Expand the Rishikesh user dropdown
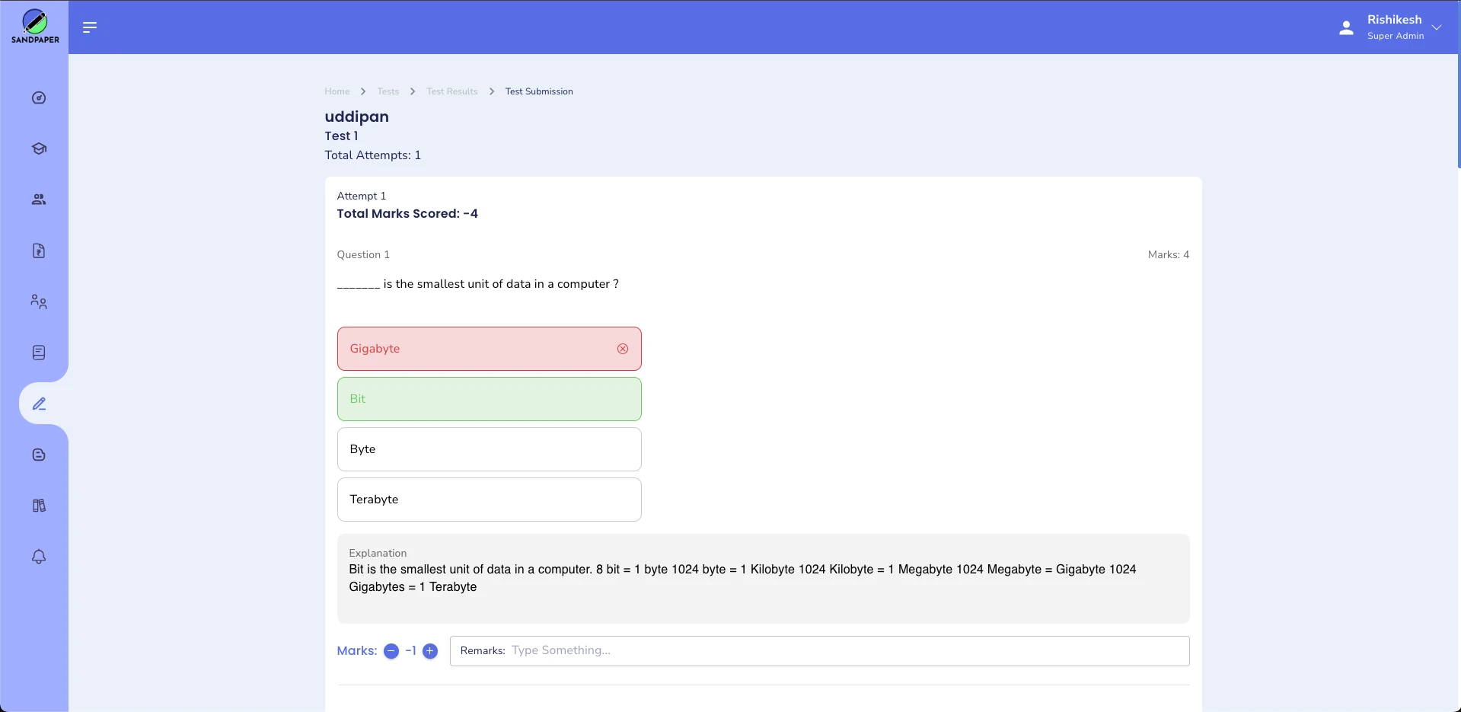The width and height of the screenshot is (1461, 712). pos(1436,27)
